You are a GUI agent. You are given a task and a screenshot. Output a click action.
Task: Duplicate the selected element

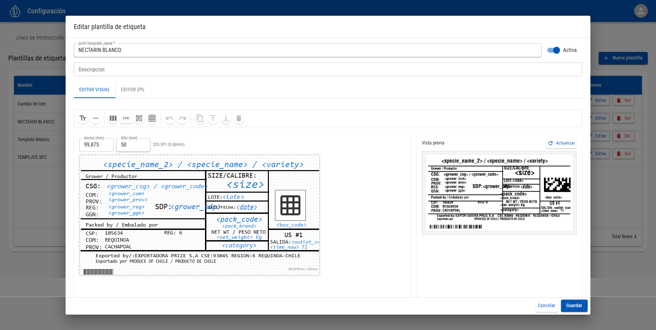coord(200,119)
